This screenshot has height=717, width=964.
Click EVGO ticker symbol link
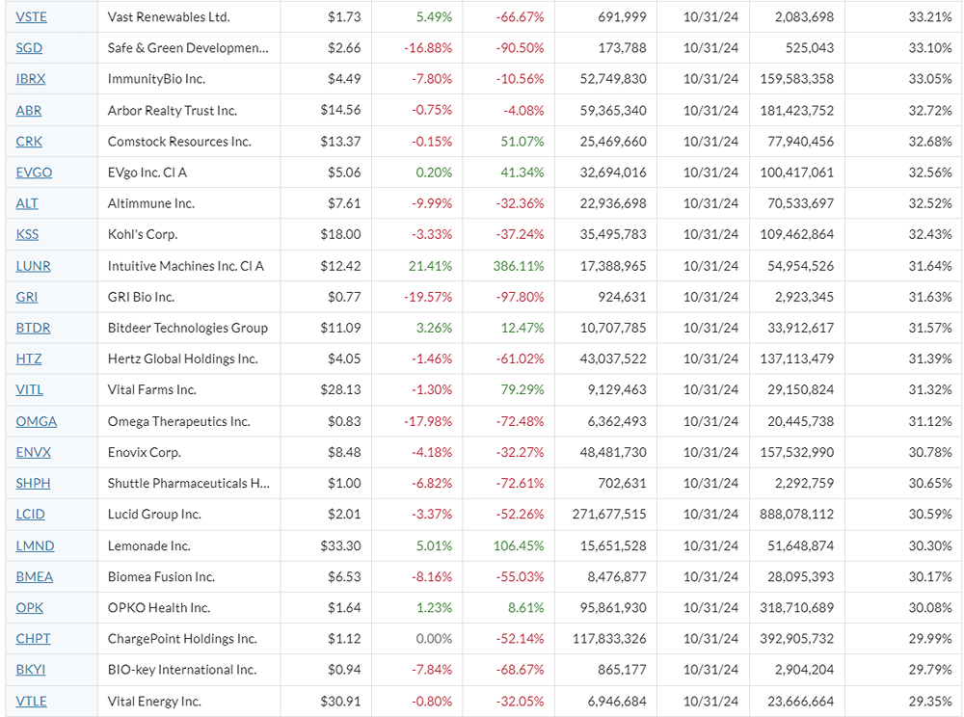34,173
